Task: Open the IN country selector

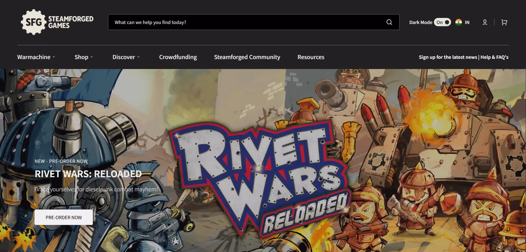Action: pyautogui.click(x=463, y=22)
